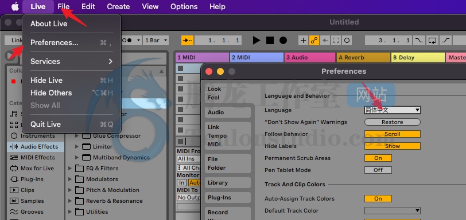The image size is (466, 220).
Task: Click the Utilities folder icon
Action: (79, 211)
